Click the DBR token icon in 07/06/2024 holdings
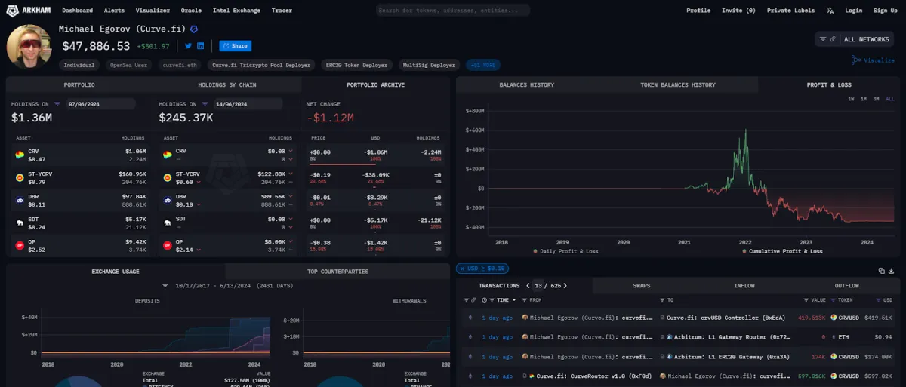The width and height of the screenshot is (906, 387). click(20, 201)
